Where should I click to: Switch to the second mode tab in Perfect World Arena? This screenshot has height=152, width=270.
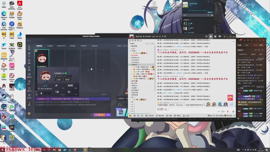point(50,46)
